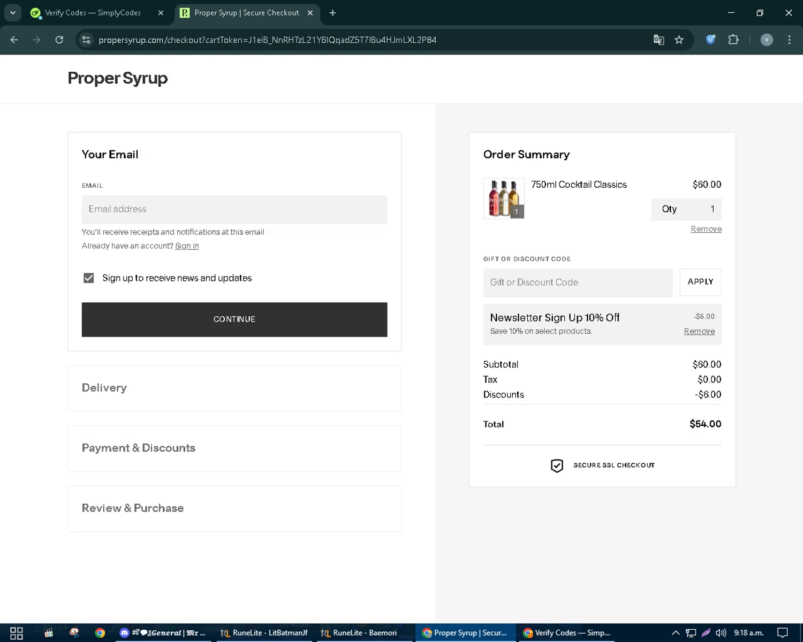803x642 pixels.
Task: Click the Cocktail Classics product thumbnail
Action: [504, 198]
